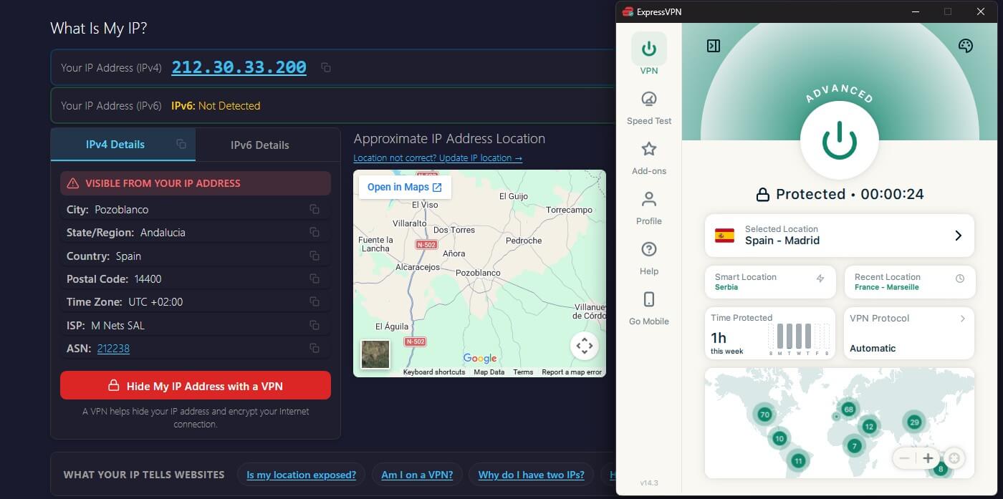
Task: Copy the Postal Code 14400 value
Action: [314, 278]
